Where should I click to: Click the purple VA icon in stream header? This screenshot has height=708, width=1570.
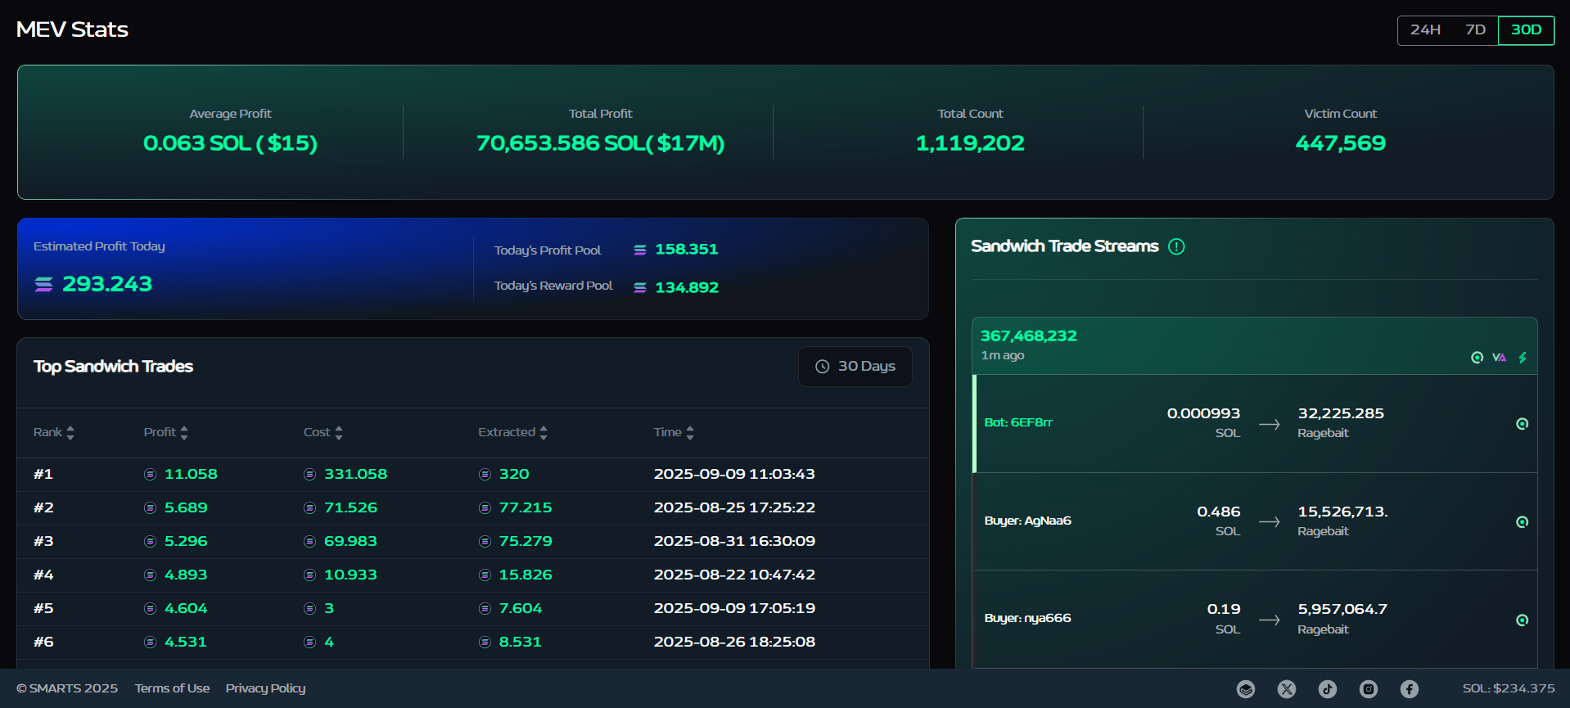tap(1499, 358)
